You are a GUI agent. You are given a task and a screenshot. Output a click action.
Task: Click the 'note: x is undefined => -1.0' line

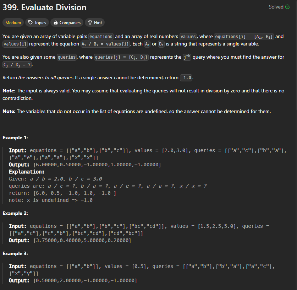tap(51, 200)
